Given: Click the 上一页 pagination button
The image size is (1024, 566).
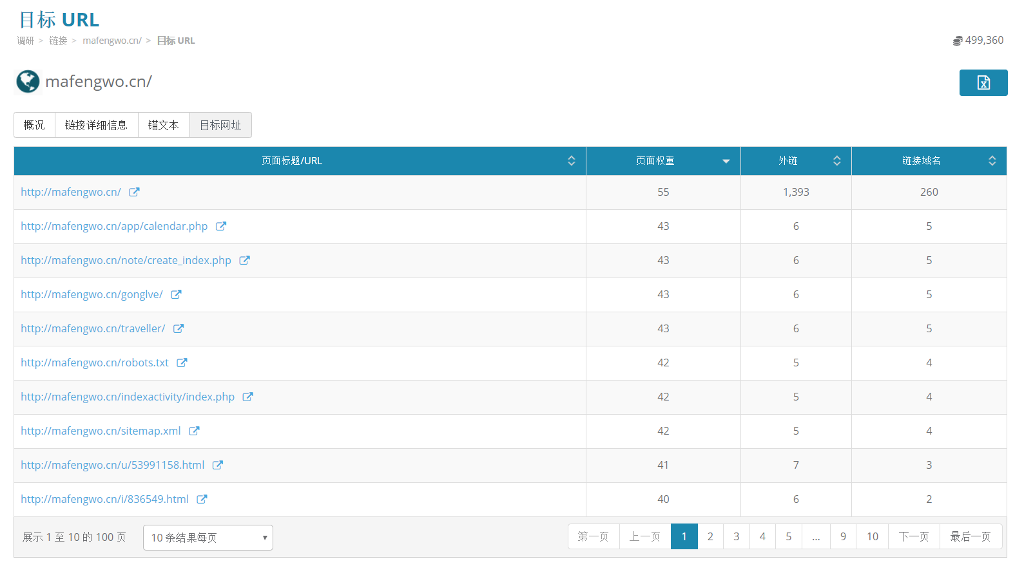Looking at the screenshot, I should coord(645,536).
